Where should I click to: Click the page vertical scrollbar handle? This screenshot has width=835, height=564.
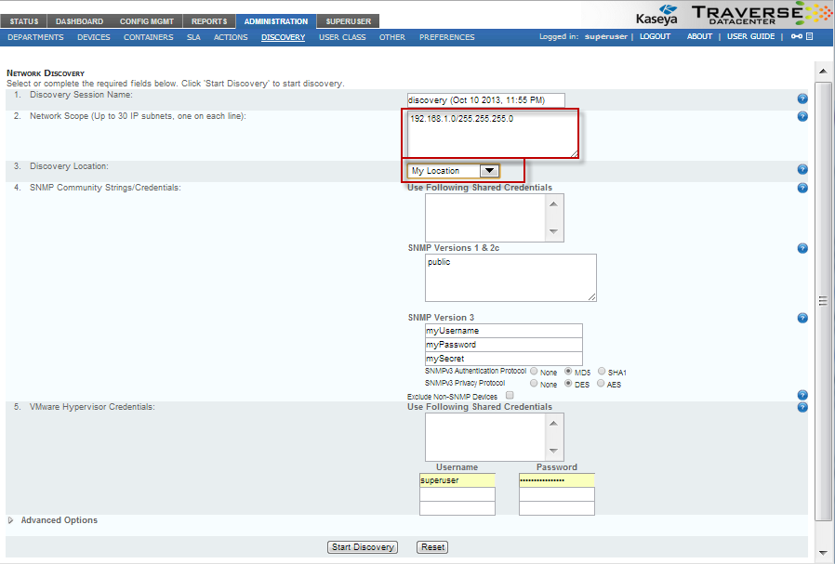click(x=822, y=299)
